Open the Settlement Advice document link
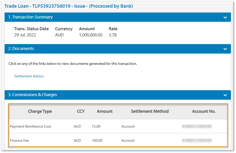The height and width of the screenshot is (153, 236). click(29, 76)
